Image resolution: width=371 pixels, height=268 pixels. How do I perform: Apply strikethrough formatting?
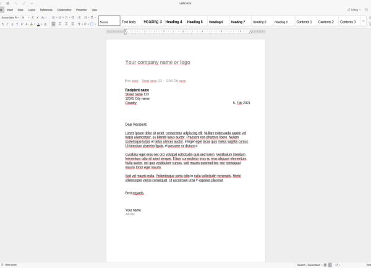pos(17,24)
